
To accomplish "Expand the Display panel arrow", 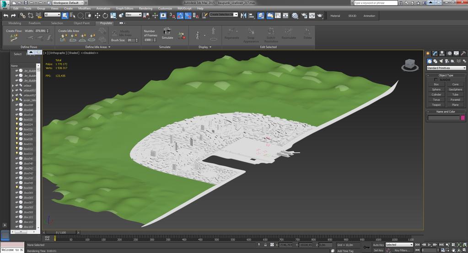I will pos(210,47).
